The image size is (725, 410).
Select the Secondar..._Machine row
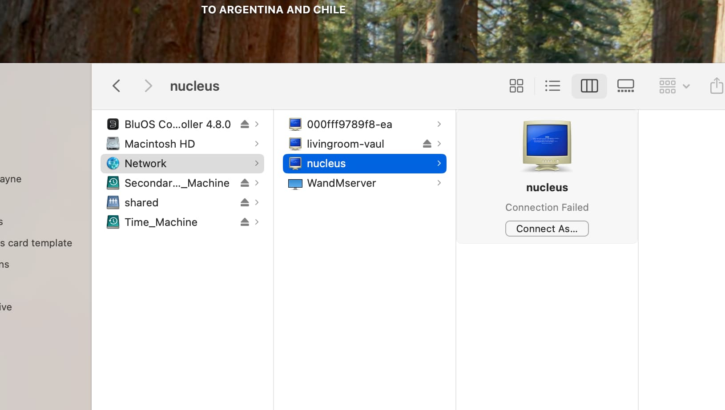pyautogui.click(x=182, y=183)
